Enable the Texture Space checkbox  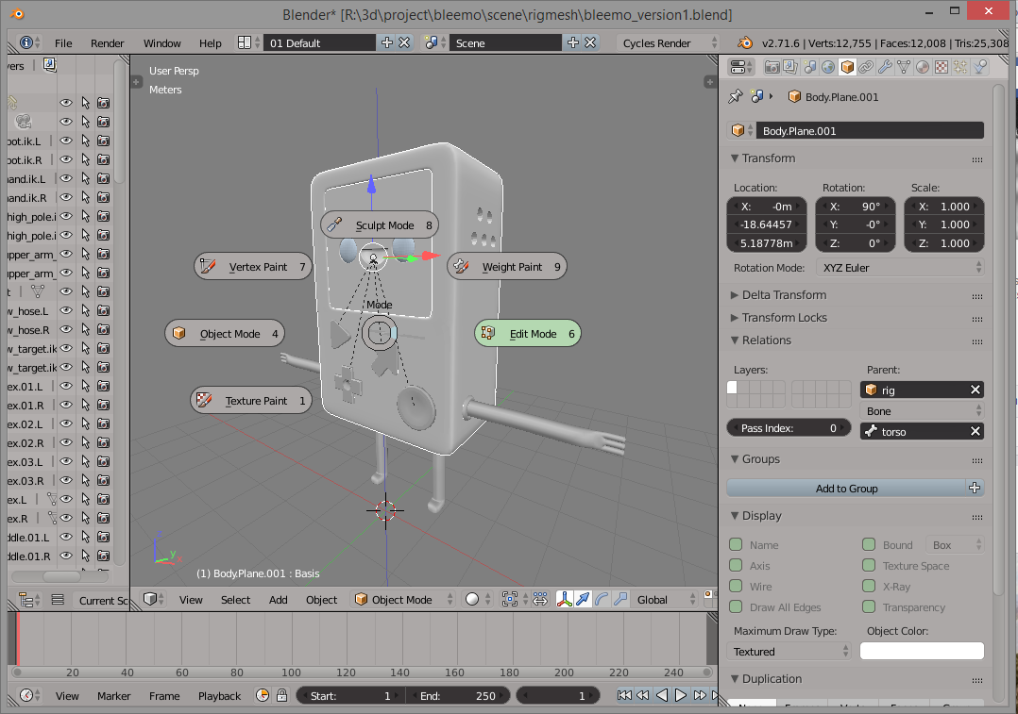pos(868,566)
